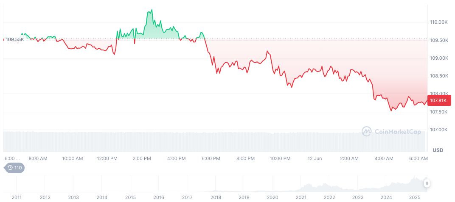Click the red 107.81K current price tag
Screen dimensions: 455x202
tap(438, 100)
